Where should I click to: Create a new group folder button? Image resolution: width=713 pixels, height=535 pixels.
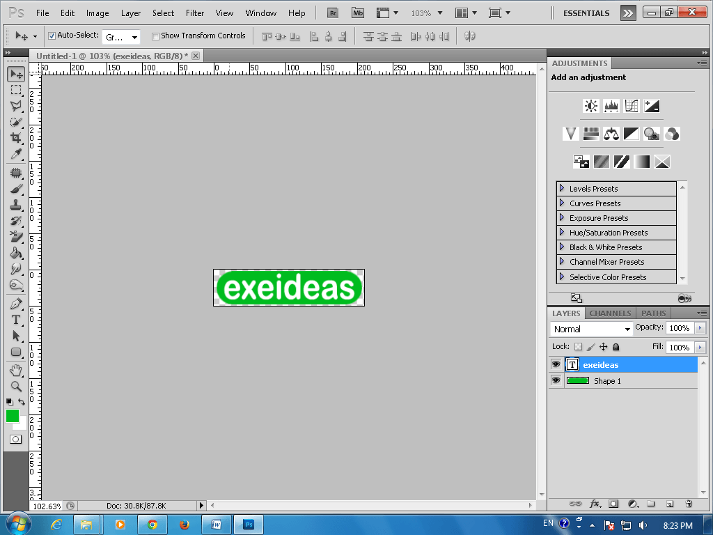651,504
